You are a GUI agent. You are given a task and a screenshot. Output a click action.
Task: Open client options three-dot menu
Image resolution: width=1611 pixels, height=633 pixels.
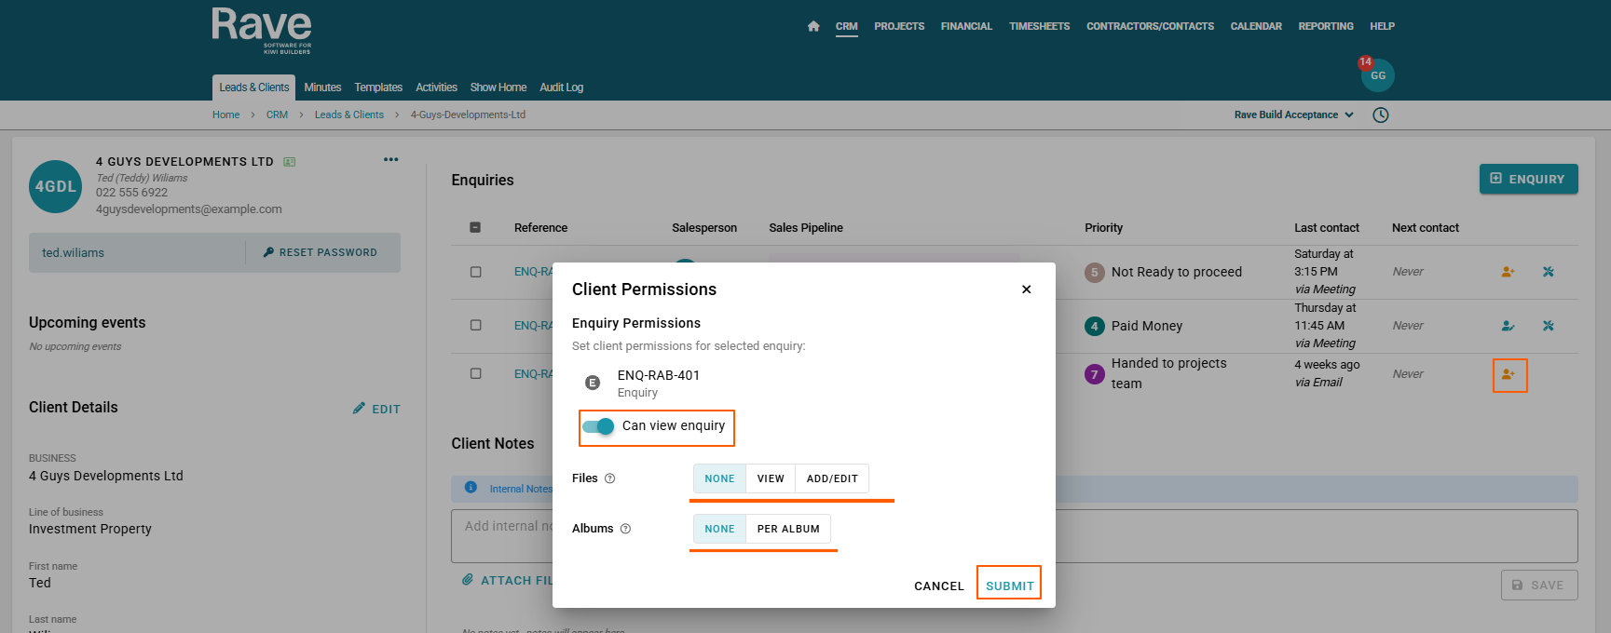tap(391, 160)
